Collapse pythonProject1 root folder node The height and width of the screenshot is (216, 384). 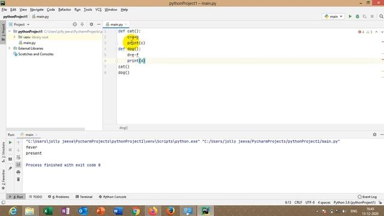click(10, 31)
